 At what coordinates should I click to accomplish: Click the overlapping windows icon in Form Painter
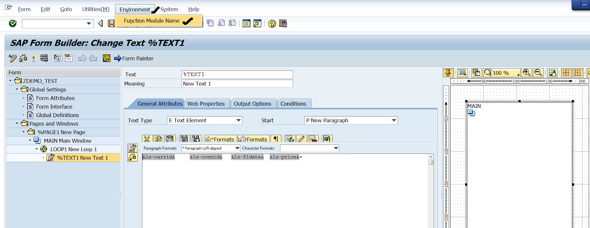point(476,73)
